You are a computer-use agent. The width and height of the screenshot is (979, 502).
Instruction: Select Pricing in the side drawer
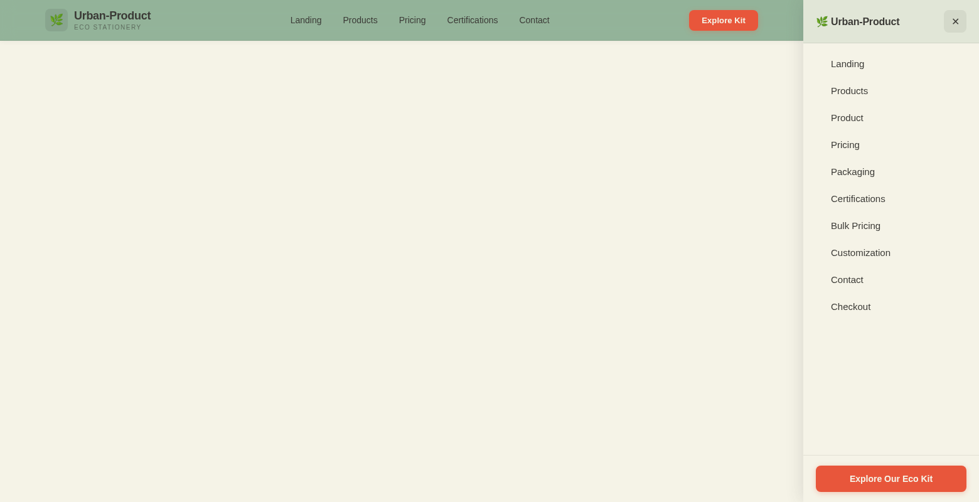pos(891,145)
